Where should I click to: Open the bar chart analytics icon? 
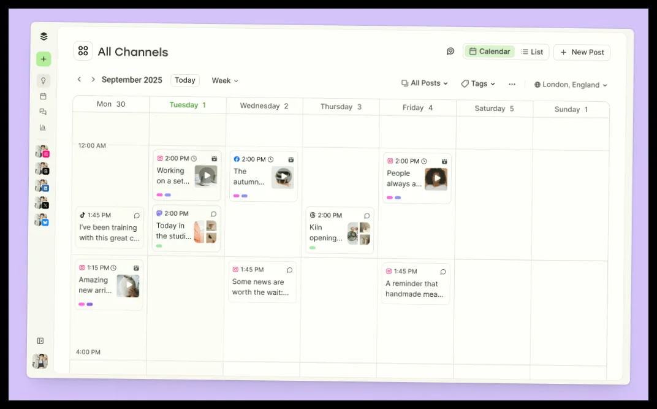click(x=43, y=128)
